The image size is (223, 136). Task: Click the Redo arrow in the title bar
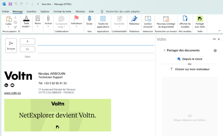click(x=21, y=4)
